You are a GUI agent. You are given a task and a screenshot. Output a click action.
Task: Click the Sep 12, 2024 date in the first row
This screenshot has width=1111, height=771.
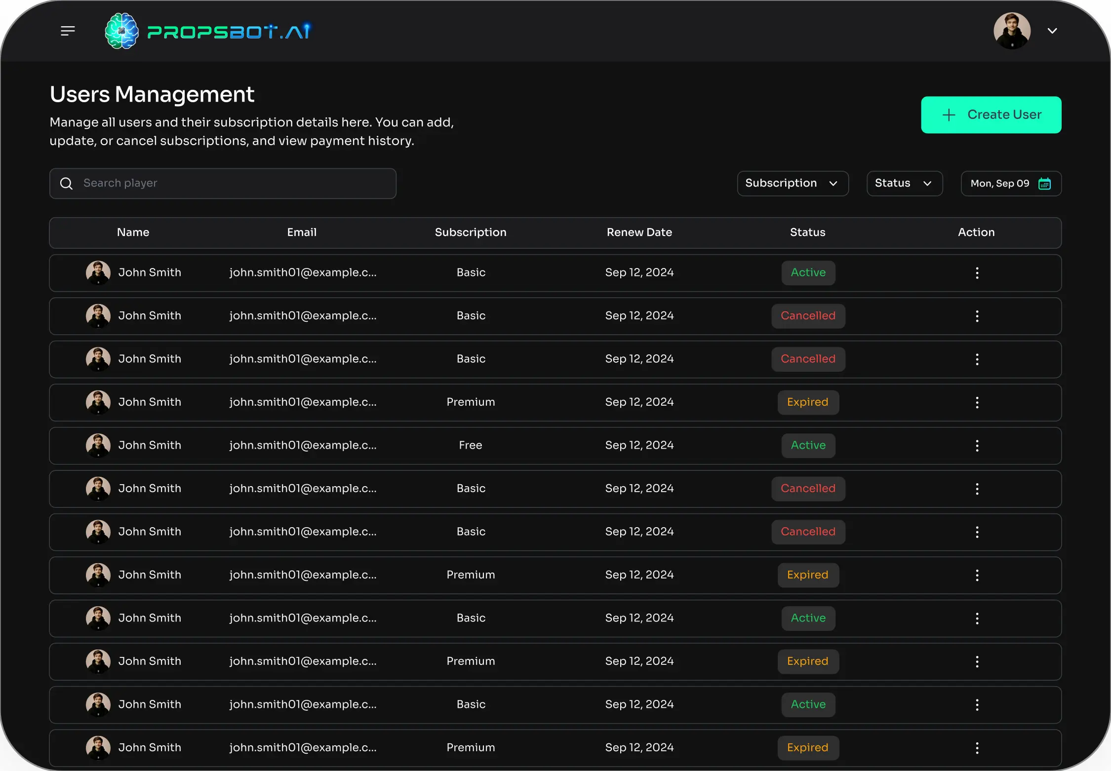(x=639, y=272)
